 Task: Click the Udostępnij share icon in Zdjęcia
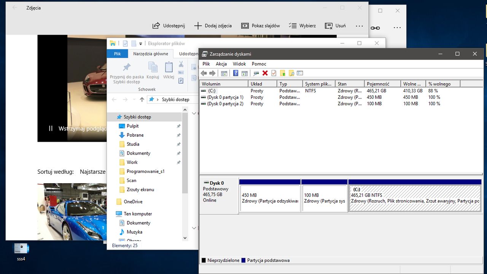[x=156, y=26]
